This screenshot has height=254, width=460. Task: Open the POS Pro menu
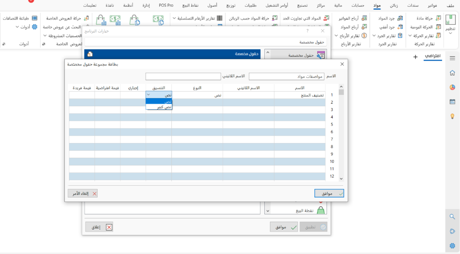tap(166, 6)
